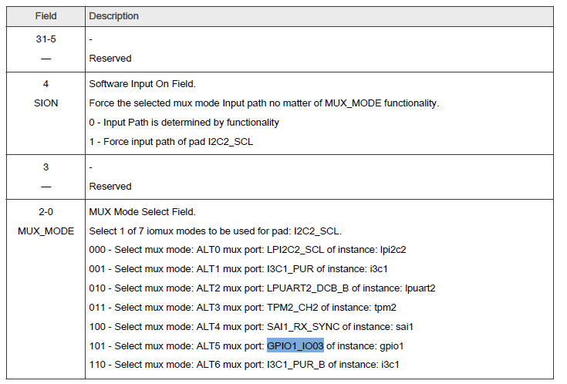Click "Reserved" in the 31-5 row

110,59
